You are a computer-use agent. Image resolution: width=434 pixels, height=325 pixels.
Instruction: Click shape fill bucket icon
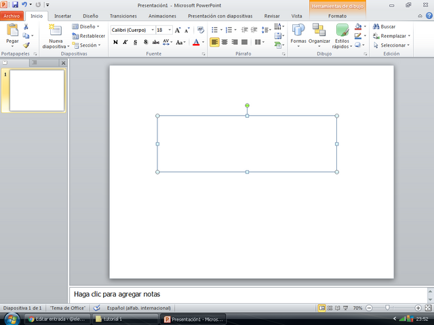pos(358,26)
